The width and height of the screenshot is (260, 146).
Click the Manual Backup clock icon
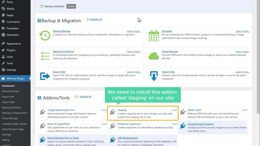[45, 35]
